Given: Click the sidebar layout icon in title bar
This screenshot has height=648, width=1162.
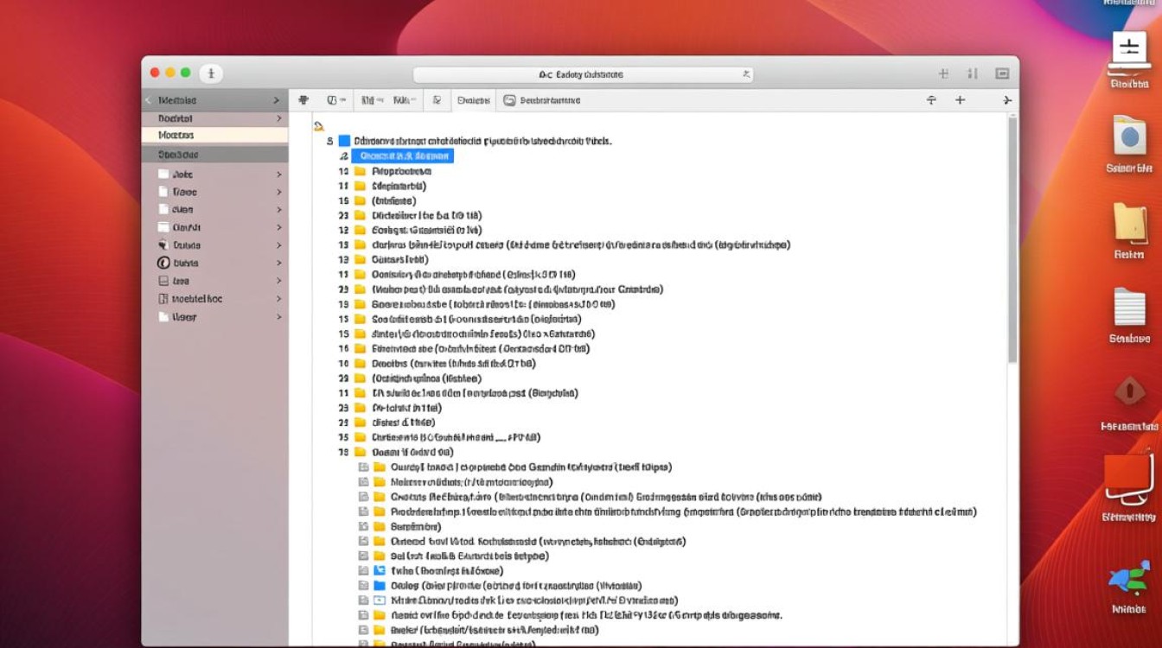Looking at the screenshot, I should coord(1002,74).
